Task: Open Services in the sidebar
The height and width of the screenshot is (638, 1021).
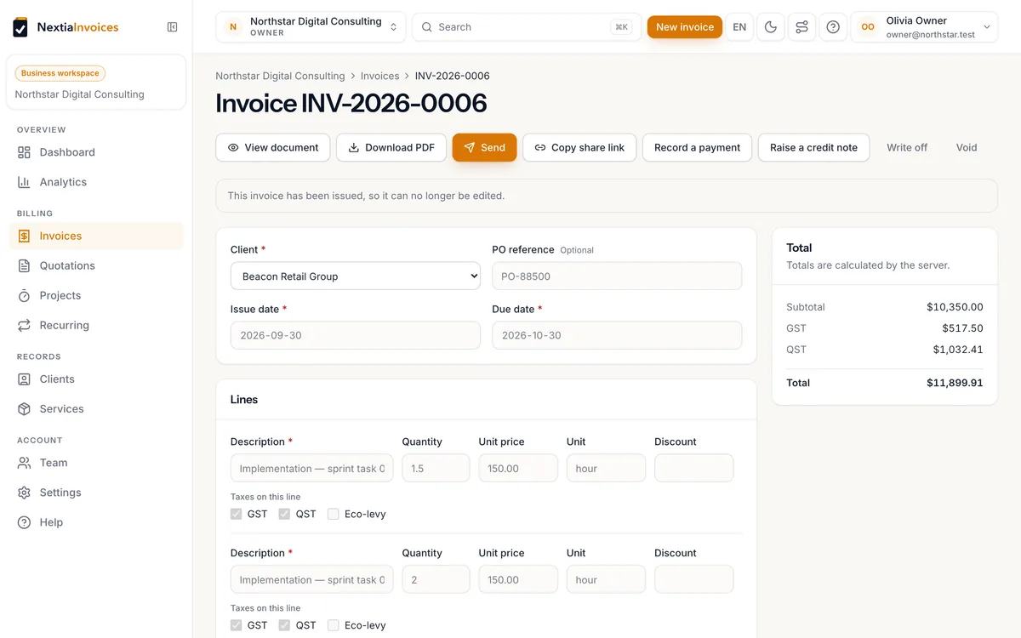Action: (x=96, y=409)
